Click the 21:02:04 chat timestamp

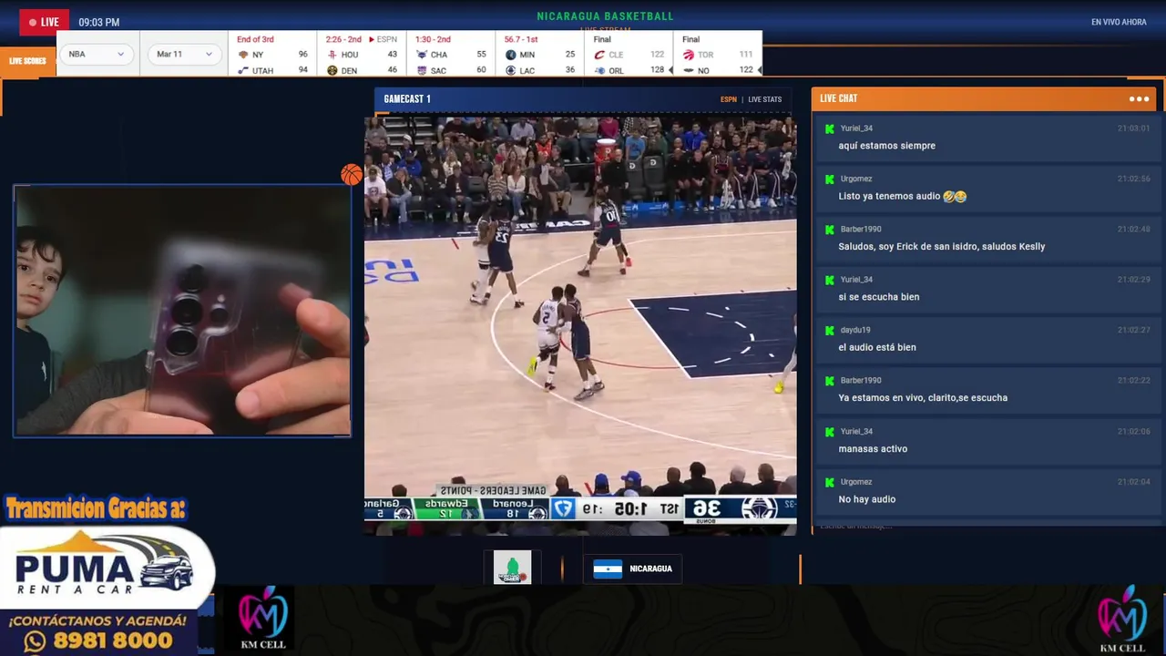(1134, 482)
